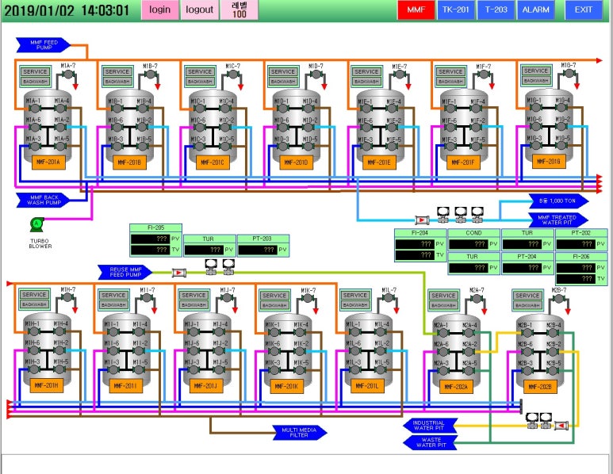Click valve M1D-6 on MMF-201D
This screenshot has height=474, width=613.
click(282, 128)
